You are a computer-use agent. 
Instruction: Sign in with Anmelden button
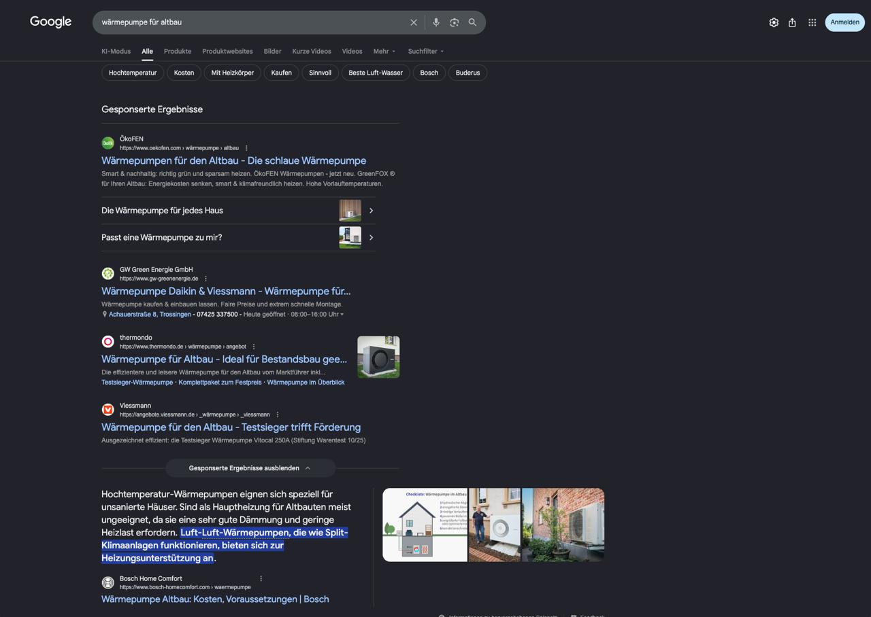tap(844, 22)
